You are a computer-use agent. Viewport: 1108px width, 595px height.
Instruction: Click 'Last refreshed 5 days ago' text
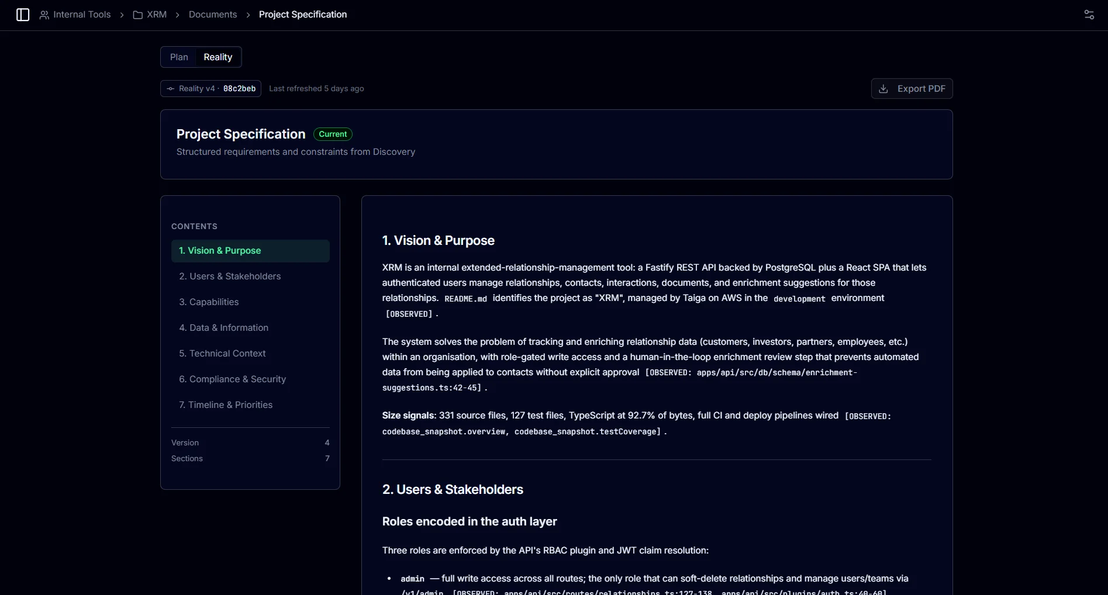click(316, 89)
